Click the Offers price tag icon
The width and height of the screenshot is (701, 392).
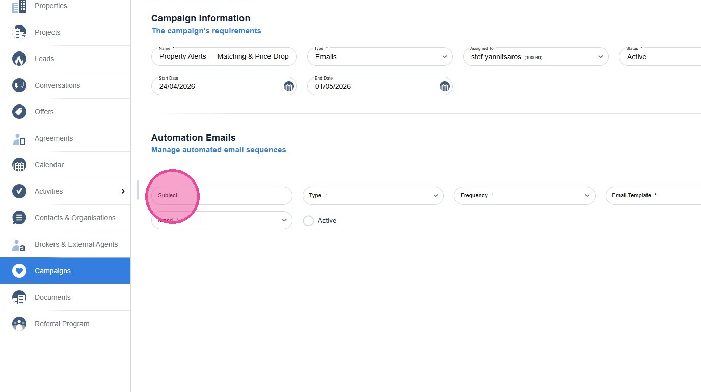(19, 112)
